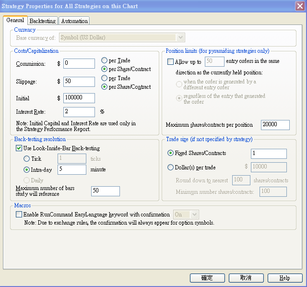Image resolution: width=307 pixels, height=287 pixels.
Task: Click Round down to nearest field
Action: click(x=241, y=180)
